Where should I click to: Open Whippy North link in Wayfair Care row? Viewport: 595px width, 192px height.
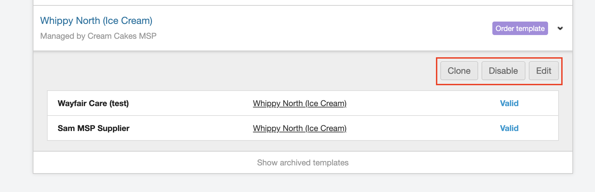click(300, 103)
